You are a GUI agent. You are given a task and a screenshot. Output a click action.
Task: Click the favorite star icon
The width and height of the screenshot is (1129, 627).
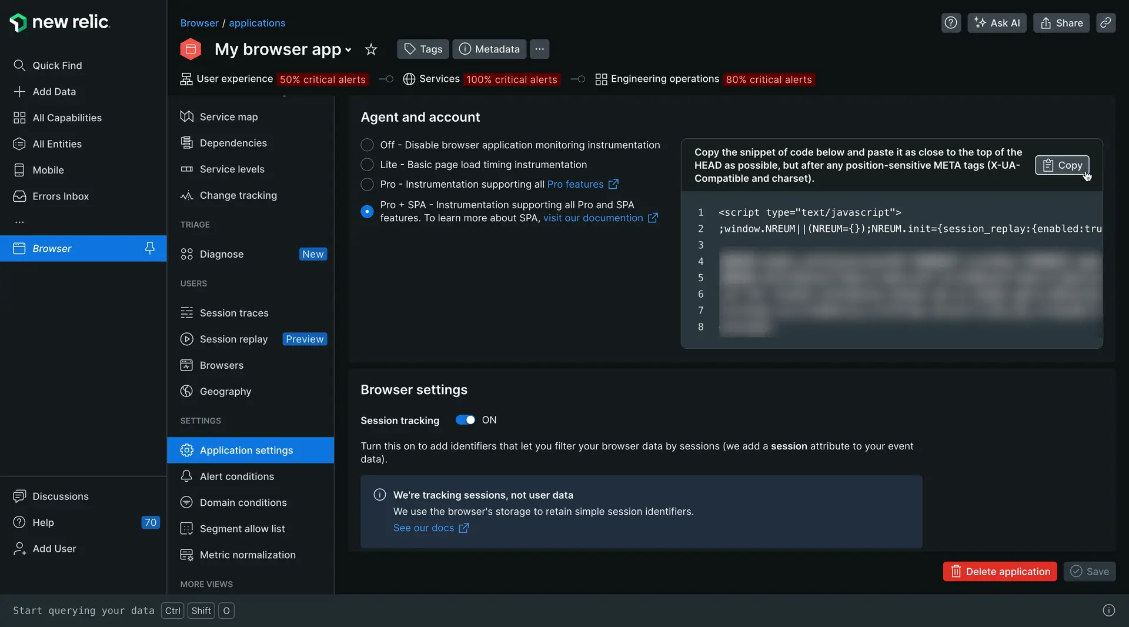[x=370, y=49]
